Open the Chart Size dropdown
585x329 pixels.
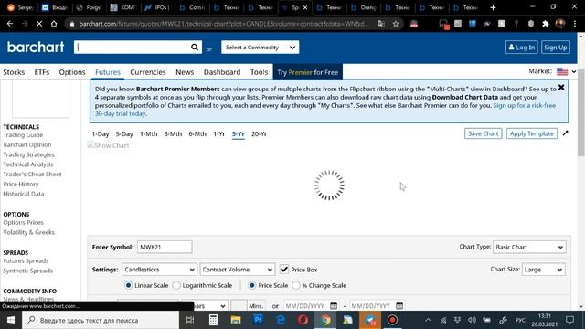tap(543, 270)
